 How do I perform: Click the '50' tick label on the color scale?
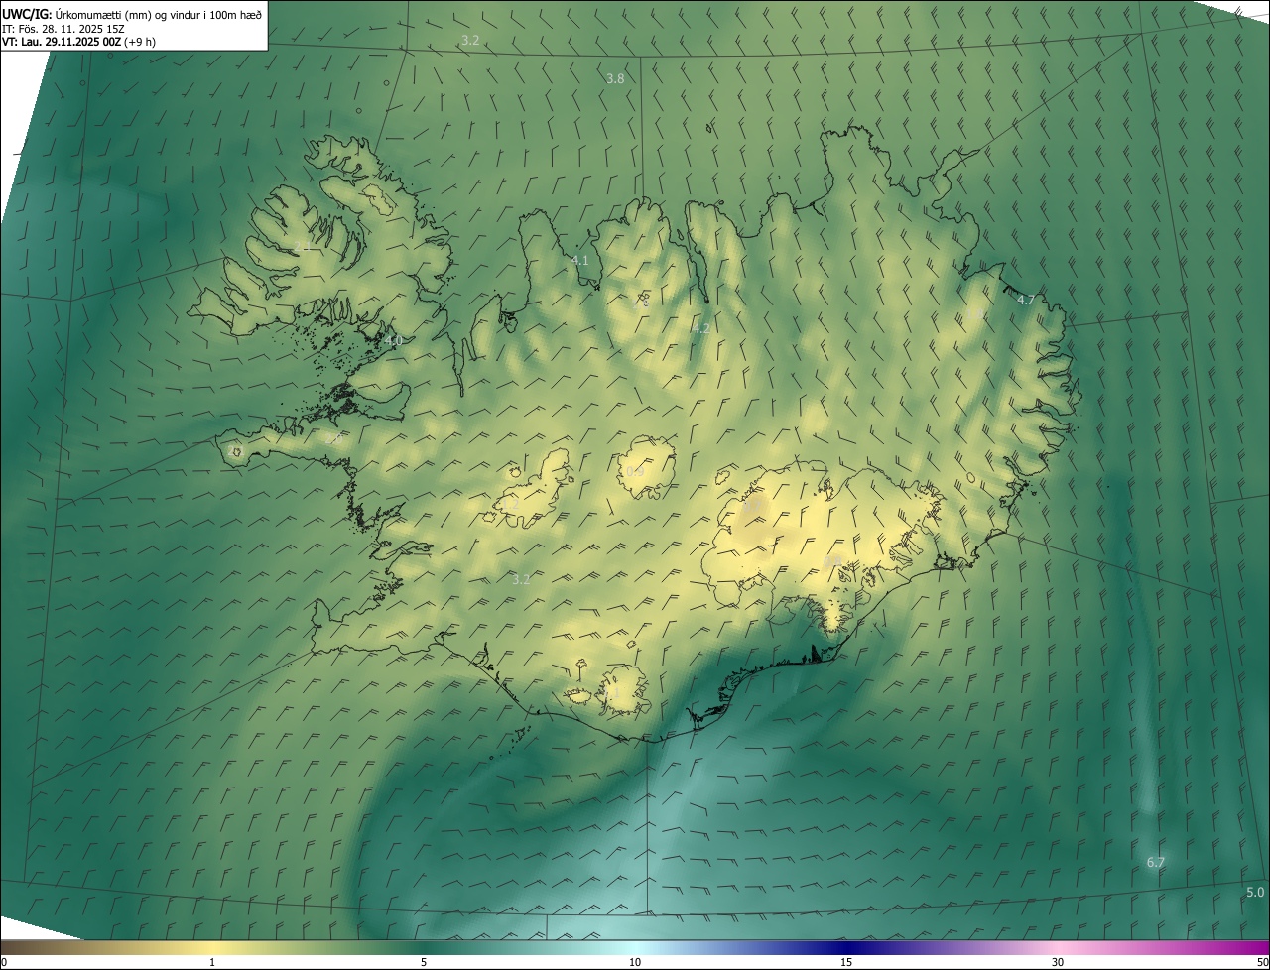1262,963
